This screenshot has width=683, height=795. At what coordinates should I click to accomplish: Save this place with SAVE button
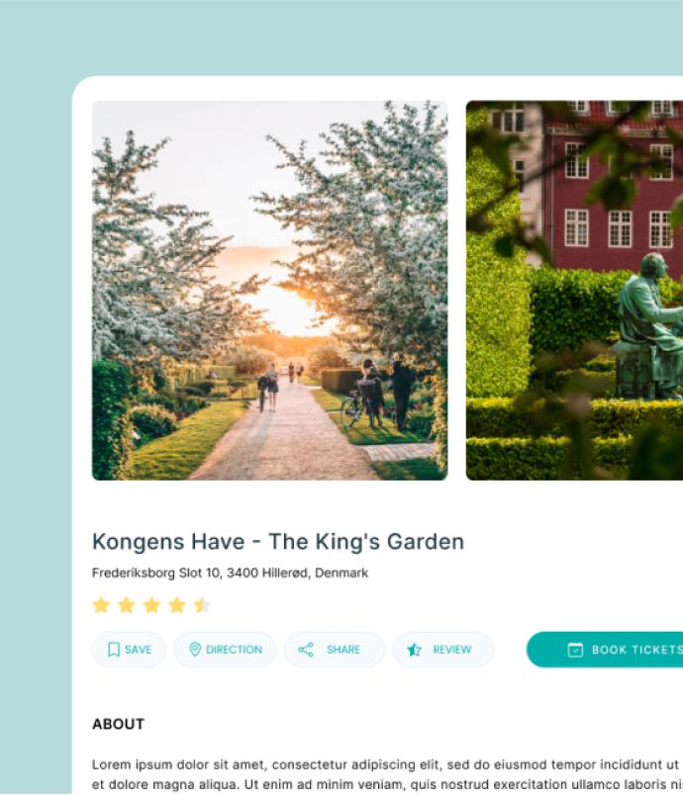tap(129, 650)
